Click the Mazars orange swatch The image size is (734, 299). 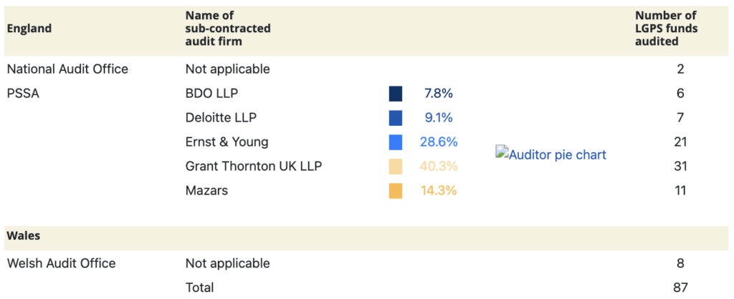coord(396,191)
